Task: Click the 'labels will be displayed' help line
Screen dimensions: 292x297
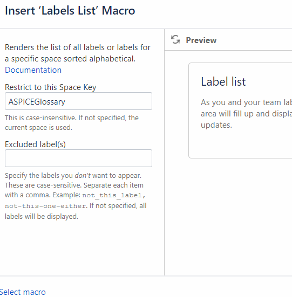Action: click(x=42, y=216)
